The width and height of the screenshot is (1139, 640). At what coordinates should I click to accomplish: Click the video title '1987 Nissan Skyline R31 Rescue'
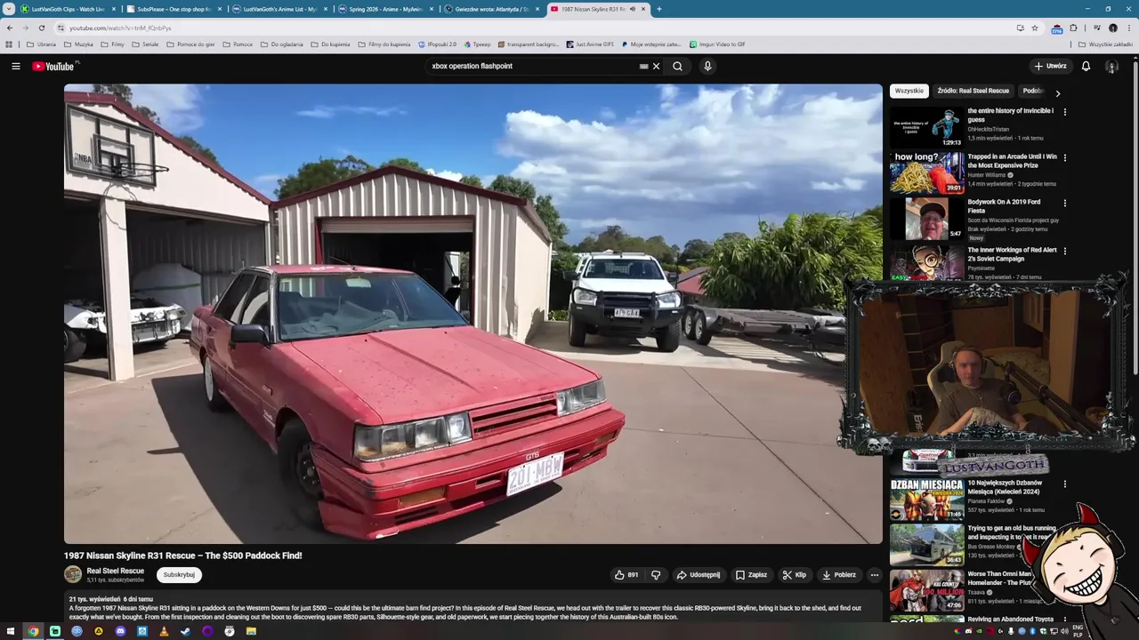pos(182,556)
